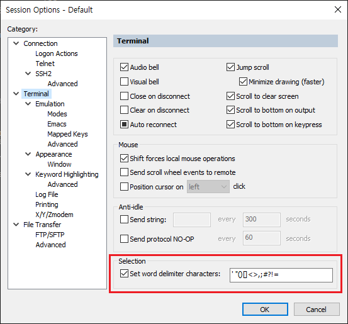This screenshot has height=324, width=348.
Task: Collapse the Keyword Highlighting node
Action: point(28,174)
